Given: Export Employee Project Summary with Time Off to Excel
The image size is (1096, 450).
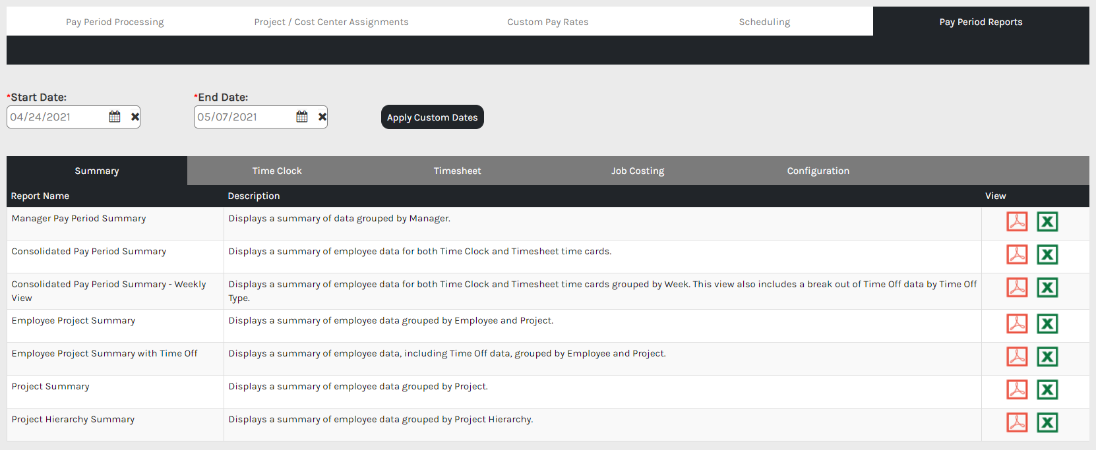Looking at the screenshot, I should coord(1047,356).
